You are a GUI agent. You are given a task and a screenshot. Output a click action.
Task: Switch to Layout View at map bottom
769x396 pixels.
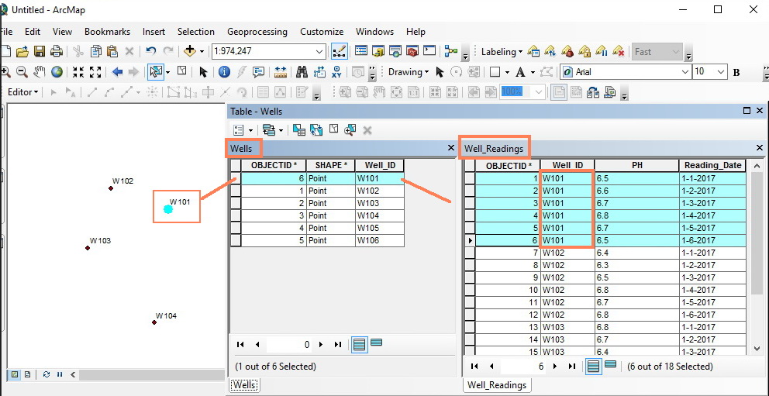[x=27, y=374]
